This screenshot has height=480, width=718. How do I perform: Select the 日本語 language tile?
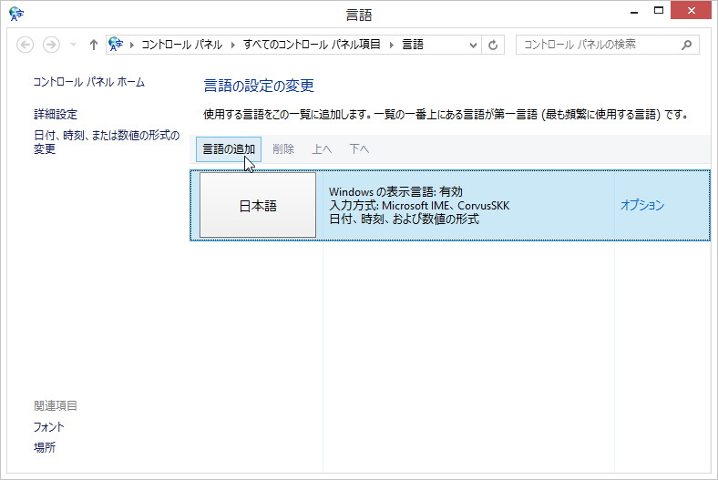point(258,205)
